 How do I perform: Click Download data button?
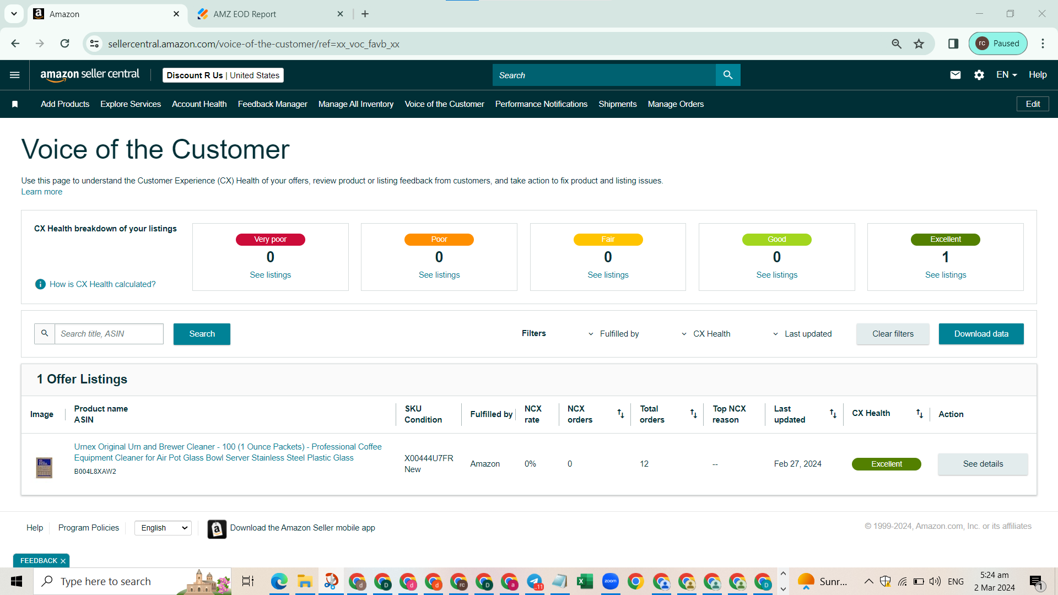[981, 334]
